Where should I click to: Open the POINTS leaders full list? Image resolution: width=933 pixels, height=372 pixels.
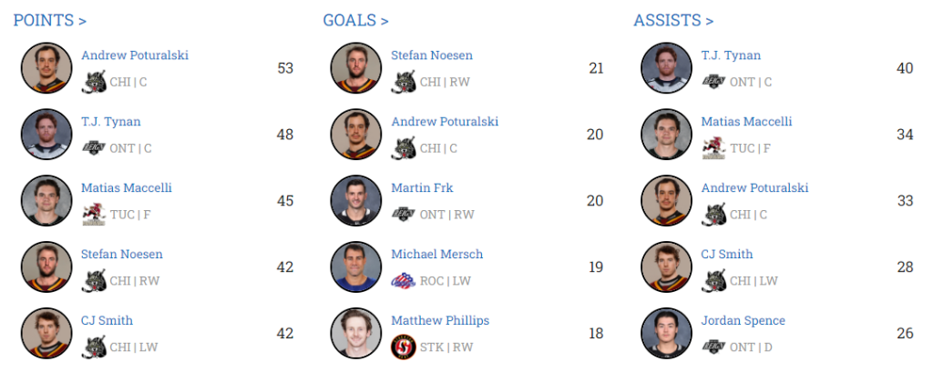point(50,20)
